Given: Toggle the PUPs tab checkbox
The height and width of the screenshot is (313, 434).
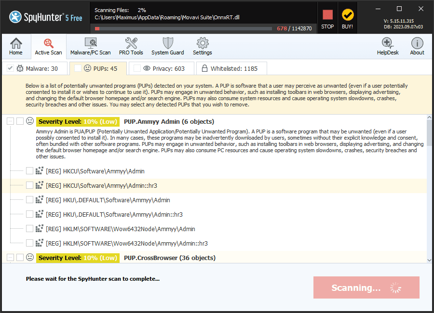Looking at the screenshot, I should click(78, 68).
